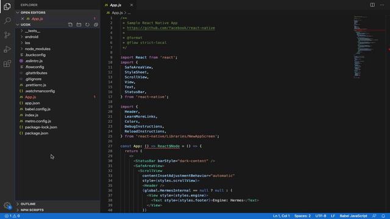Change end of line sequence LF
Screen dimensions: 390x219
click(333, 216)
